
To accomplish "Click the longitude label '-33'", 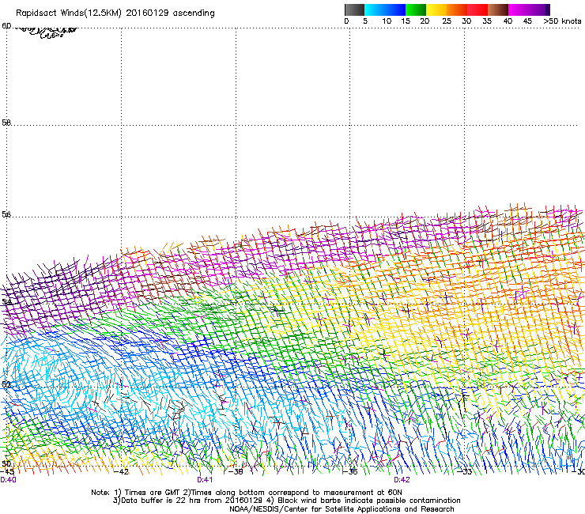I will 465,472.
